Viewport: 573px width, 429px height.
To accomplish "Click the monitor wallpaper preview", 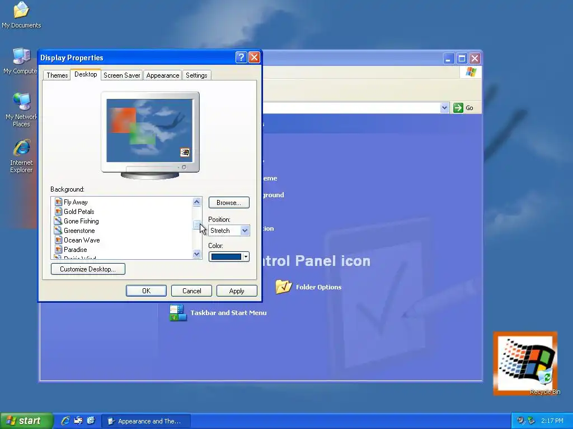I will (149, 130).
